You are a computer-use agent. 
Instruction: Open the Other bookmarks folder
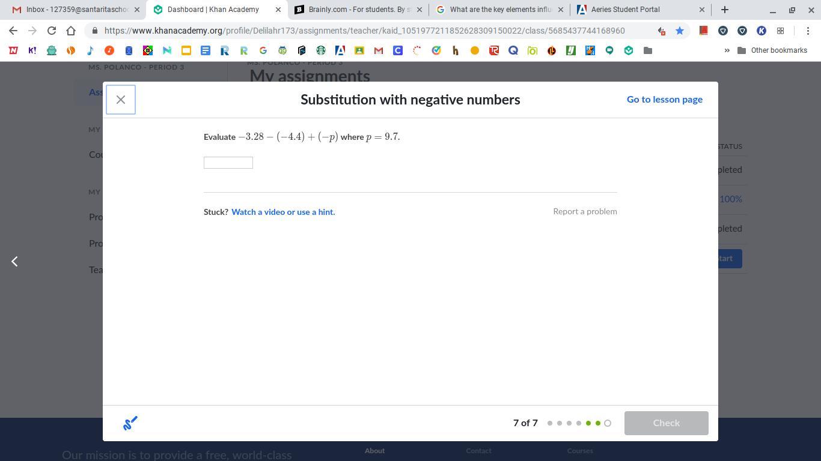(772, 50)
